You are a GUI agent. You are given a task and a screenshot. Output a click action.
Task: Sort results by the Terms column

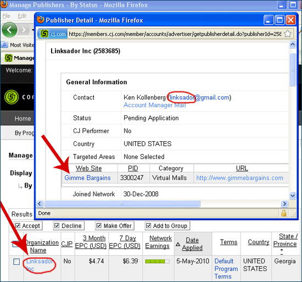tap(228, 242)
